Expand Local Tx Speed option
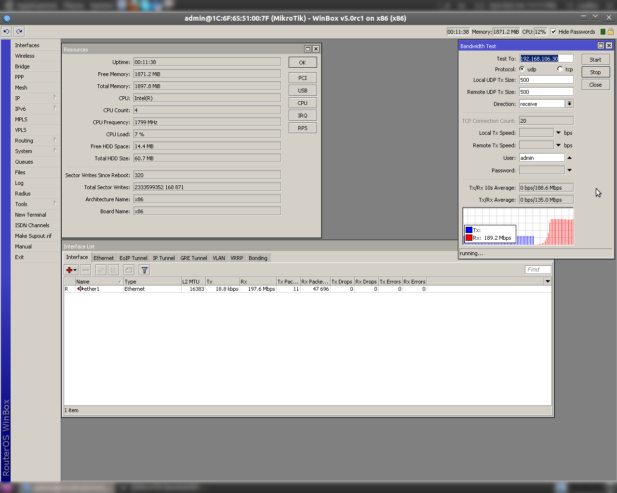 tap(559, 133)
